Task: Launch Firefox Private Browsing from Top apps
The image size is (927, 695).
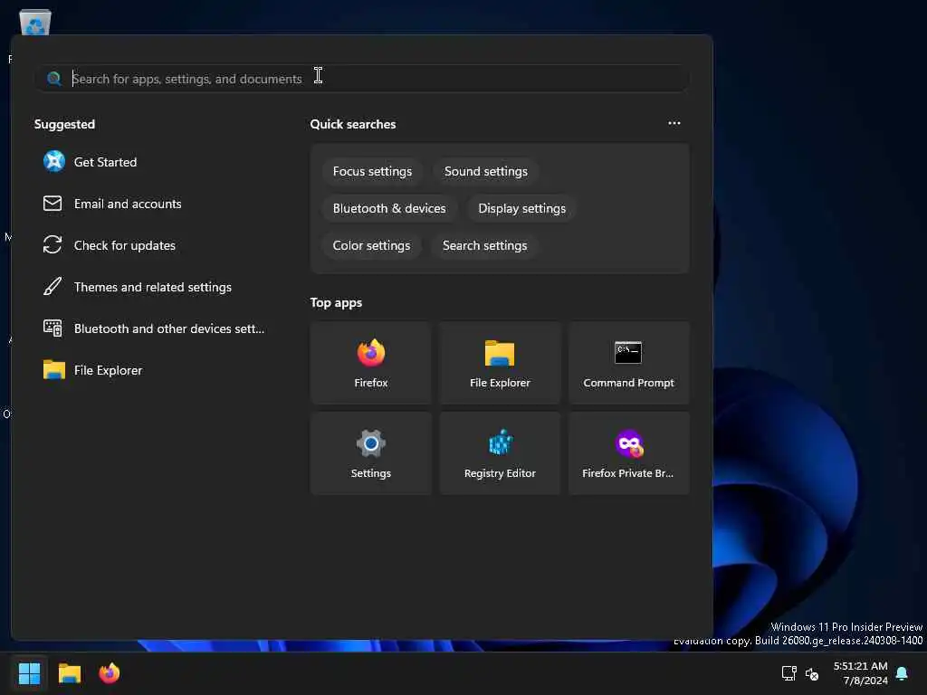Action: [x=628, y=453]
